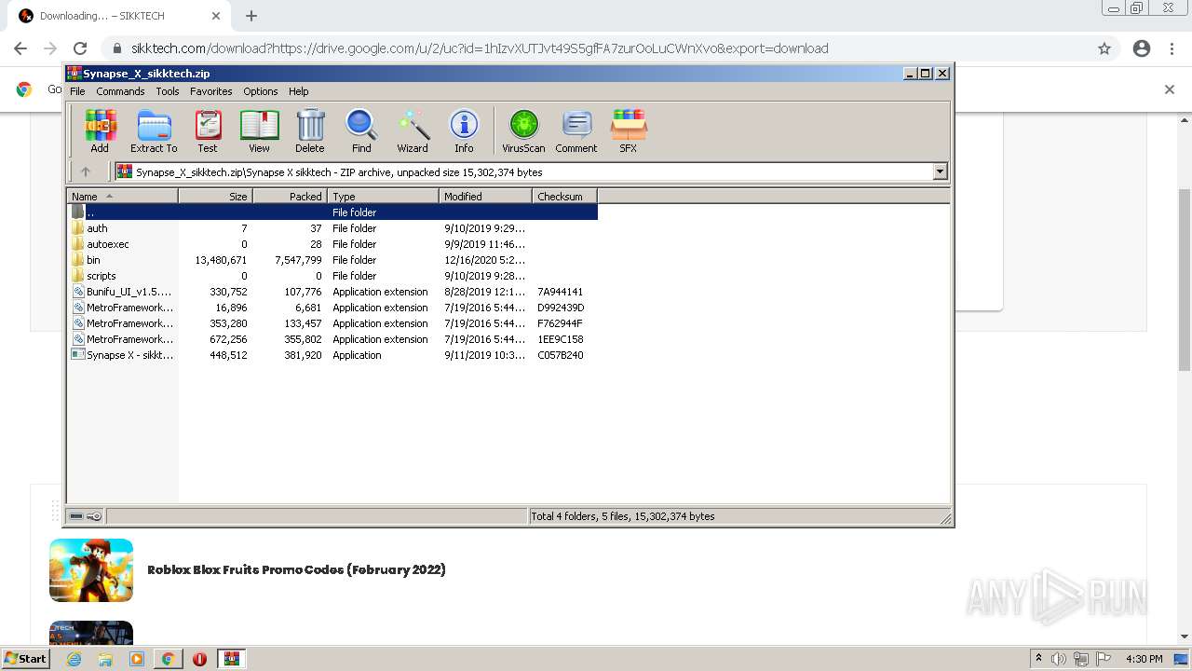This screenshot has width=1192, height=671.
Task: Select MetroFramework file sized 672,256
Action: [332, 339]
